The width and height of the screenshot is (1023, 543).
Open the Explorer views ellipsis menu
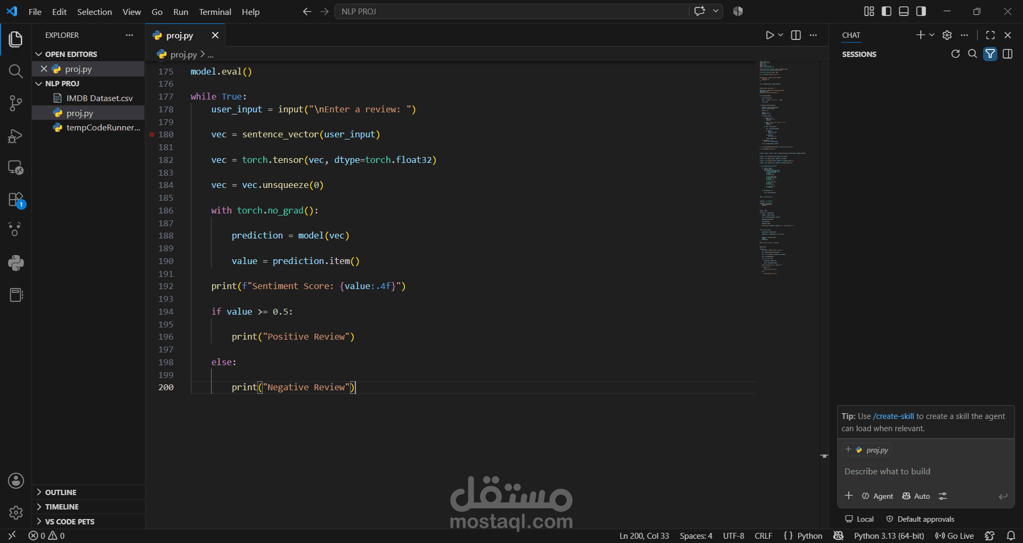(129, 35)
